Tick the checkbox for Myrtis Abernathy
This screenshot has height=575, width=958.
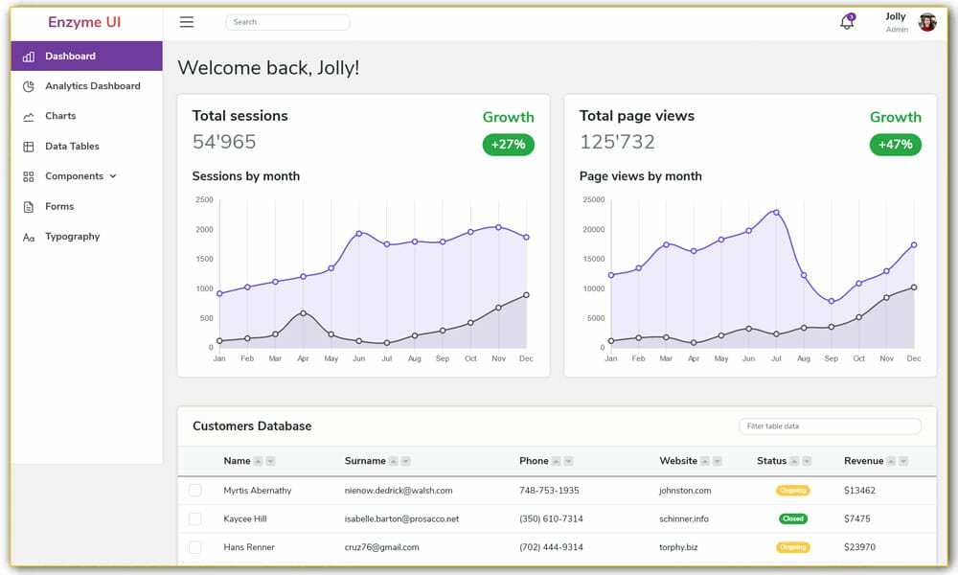194,490
